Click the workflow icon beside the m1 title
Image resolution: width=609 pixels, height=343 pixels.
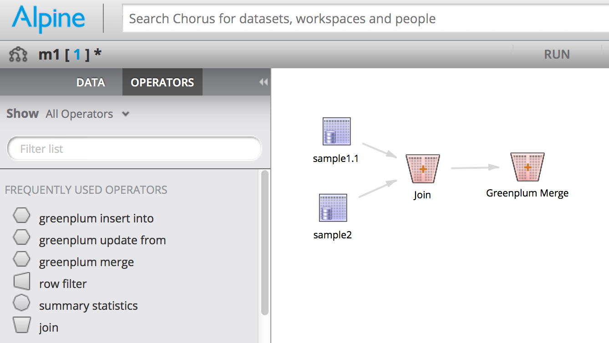[x=19, y=54]
